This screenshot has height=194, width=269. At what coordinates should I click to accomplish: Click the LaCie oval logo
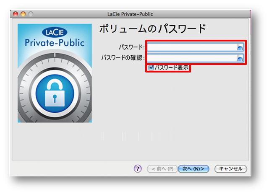pos(55,32)
